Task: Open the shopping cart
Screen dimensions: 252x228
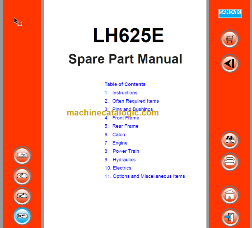Action: click(x=230, y=39)
